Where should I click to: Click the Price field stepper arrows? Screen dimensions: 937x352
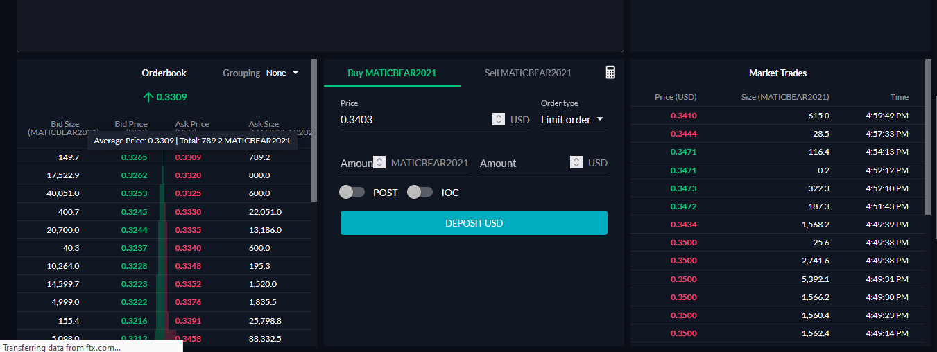499,119
